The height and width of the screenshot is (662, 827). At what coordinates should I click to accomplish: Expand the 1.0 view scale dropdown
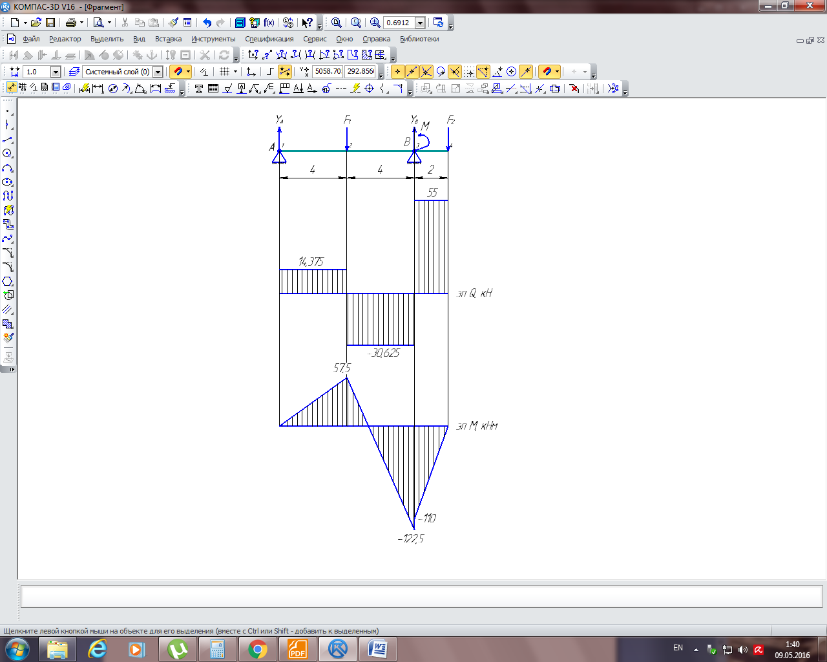pos(56,72)
